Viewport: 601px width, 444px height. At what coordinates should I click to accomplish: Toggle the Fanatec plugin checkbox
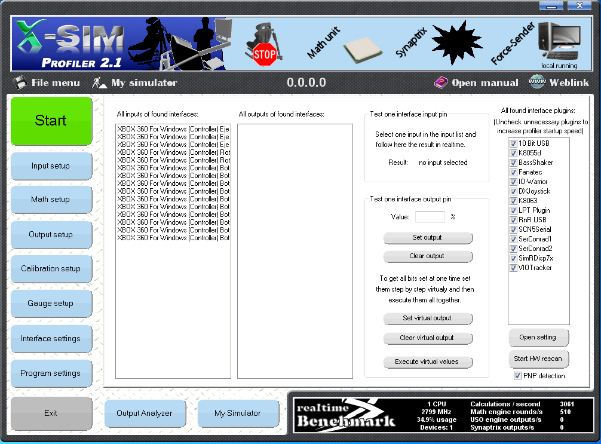point(513,172)
